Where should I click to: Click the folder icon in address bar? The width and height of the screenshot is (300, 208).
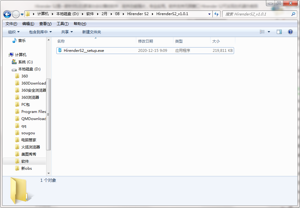tap(28, 14)
